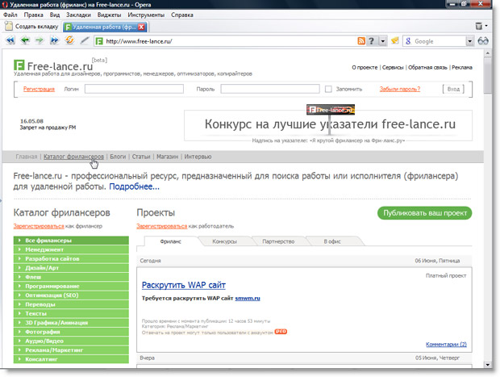Click the question mark security icon

pyautogui.click(x=371, y=41)
